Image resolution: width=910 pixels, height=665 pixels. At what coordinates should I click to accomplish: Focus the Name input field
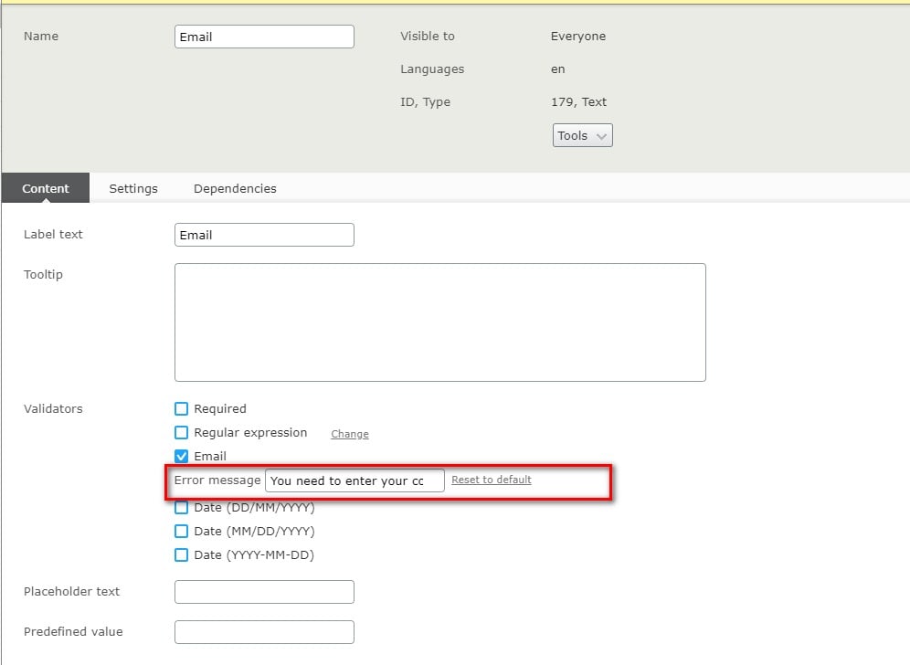[264, 37]
